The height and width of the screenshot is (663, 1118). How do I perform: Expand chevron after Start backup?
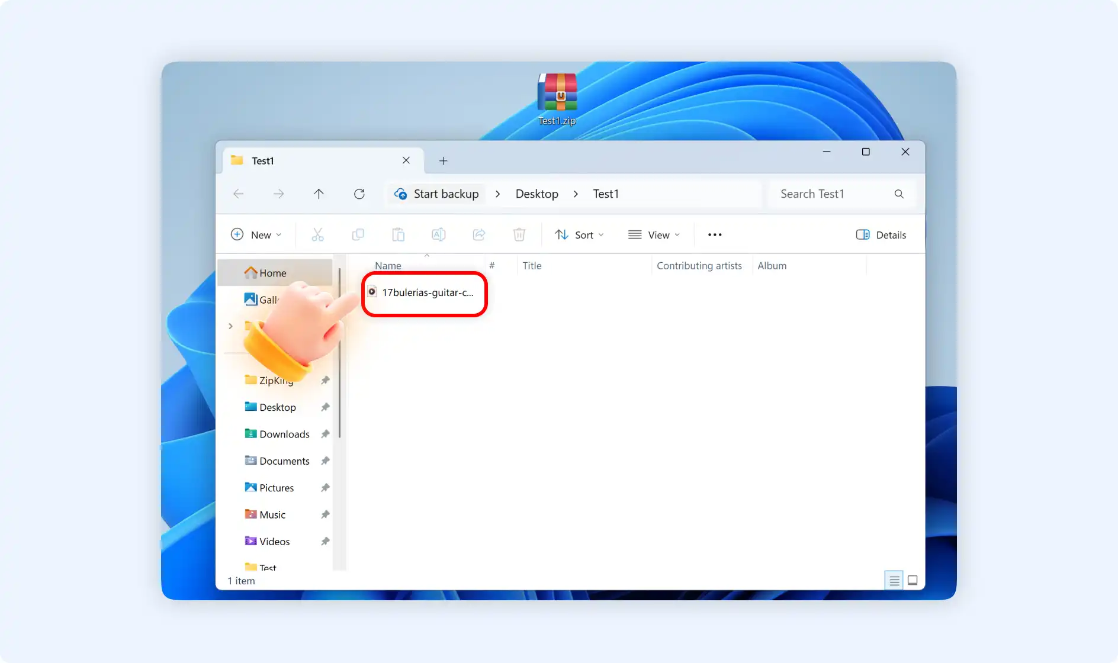[497, 194]
